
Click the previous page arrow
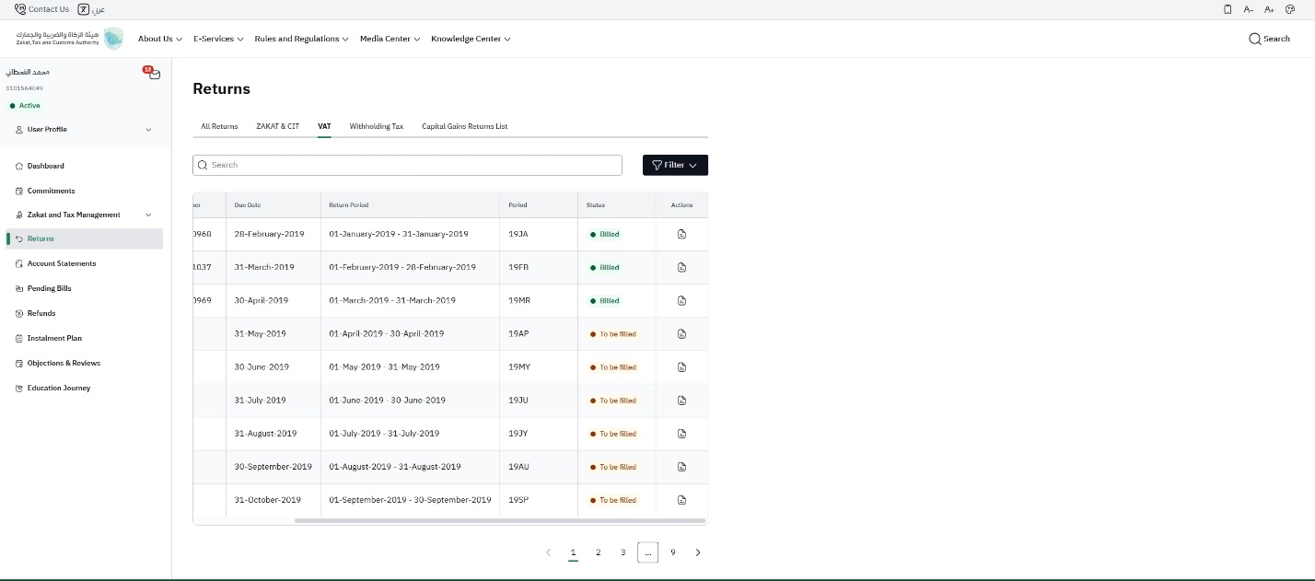pos(548,552)
